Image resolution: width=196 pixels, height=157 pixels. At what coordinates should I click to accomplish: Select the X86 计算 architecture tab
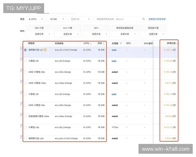coord(39,28)
